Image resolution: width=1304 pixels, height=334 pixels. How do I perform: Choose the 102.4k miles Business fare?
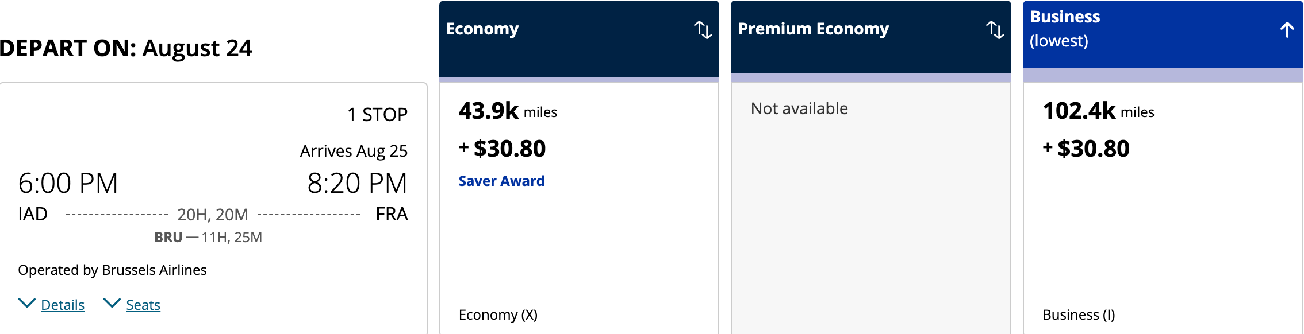pyautogui.click(x=1098, y=111)
